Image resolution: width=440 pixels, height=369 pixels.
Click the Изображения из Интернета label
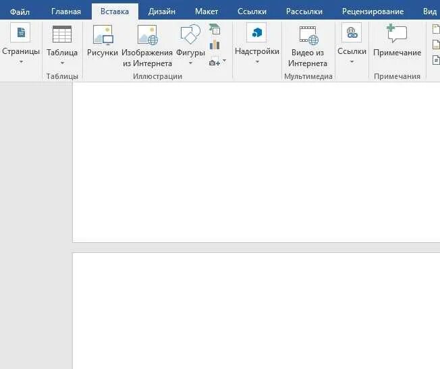(x=147, y=58)
